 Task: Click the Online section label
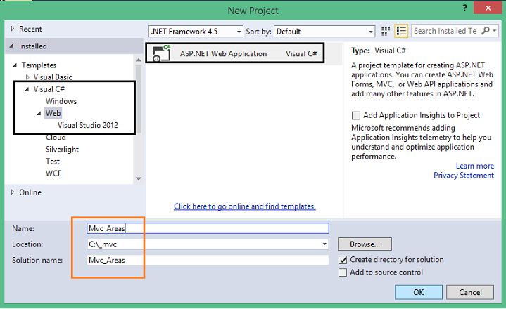coord(30,192)
